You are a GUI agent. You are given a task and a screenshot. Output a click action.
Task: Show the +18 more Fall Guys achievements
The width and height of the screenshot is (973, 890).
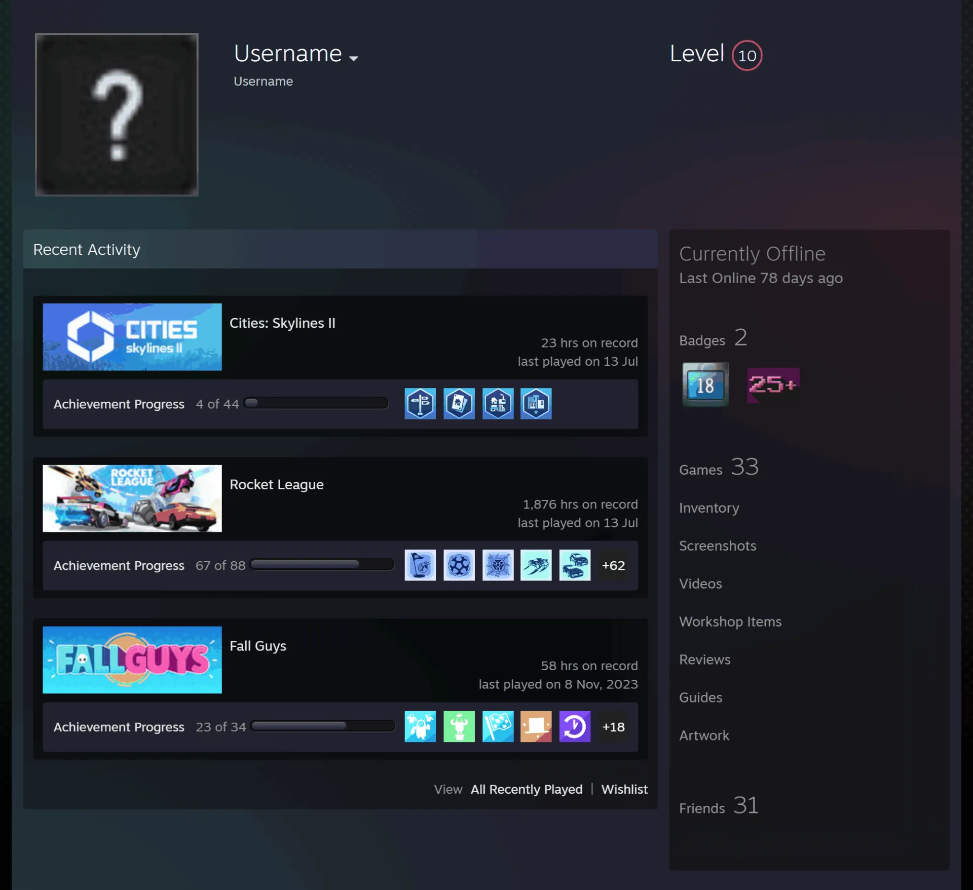613,726
